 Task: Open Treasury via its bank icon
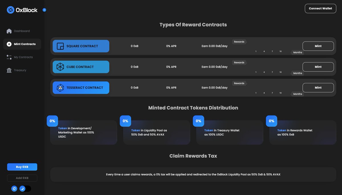9,70
